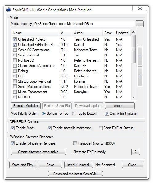Click Download the latest SonicGMI

tap(75, 174)
